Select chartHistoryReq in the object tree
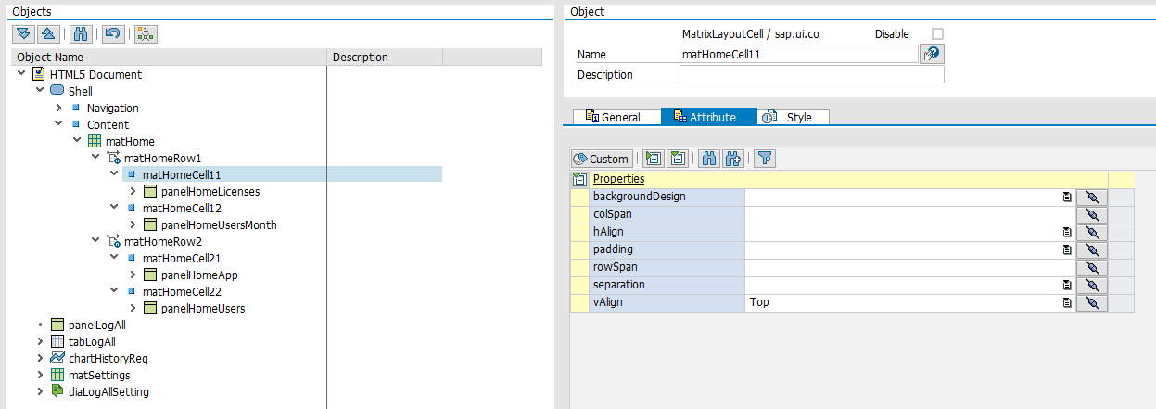This screenshot has height=409, width=1156. (108, 359)
